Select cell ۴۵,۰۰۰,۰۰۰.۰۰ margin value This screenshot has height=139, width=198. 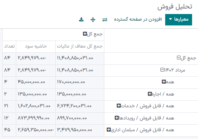point(36,82)
